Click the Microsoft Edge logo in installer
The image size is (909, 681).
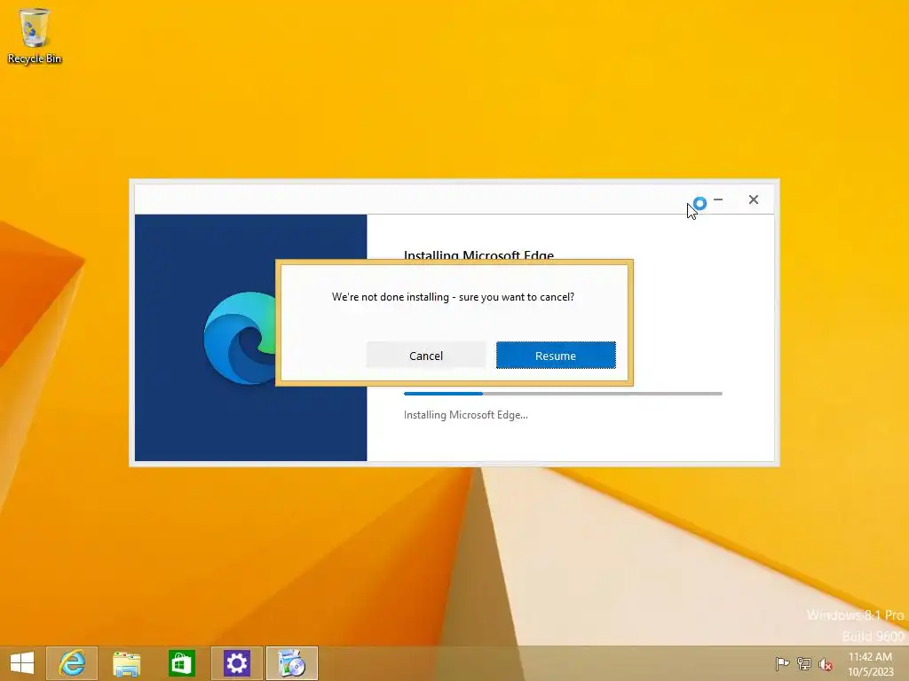[240, 339]
